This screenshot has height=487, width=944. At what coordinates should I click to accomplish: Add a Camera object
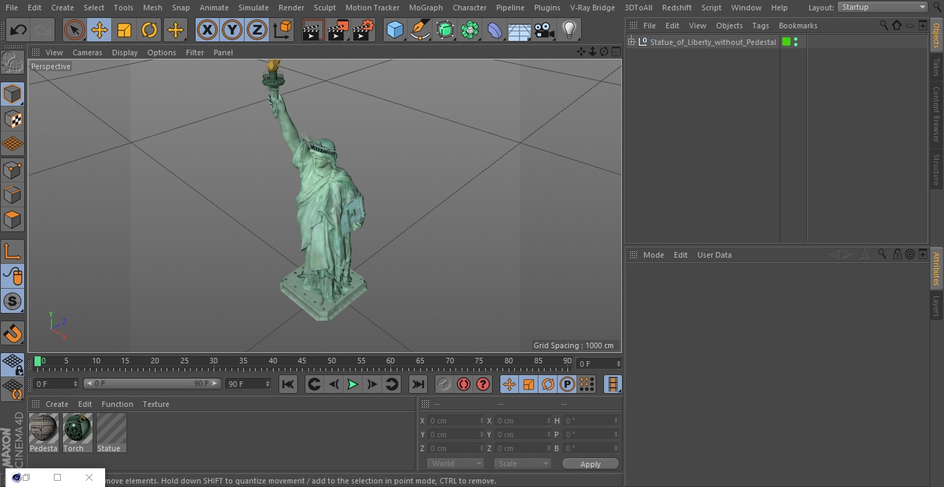tap(545, 30)
